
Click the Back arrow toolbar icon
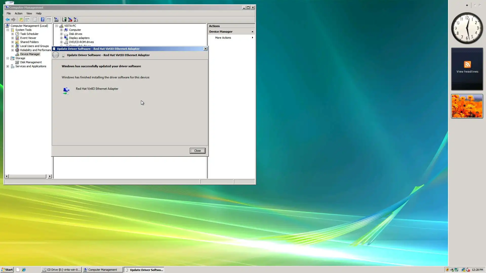point(8,19)
